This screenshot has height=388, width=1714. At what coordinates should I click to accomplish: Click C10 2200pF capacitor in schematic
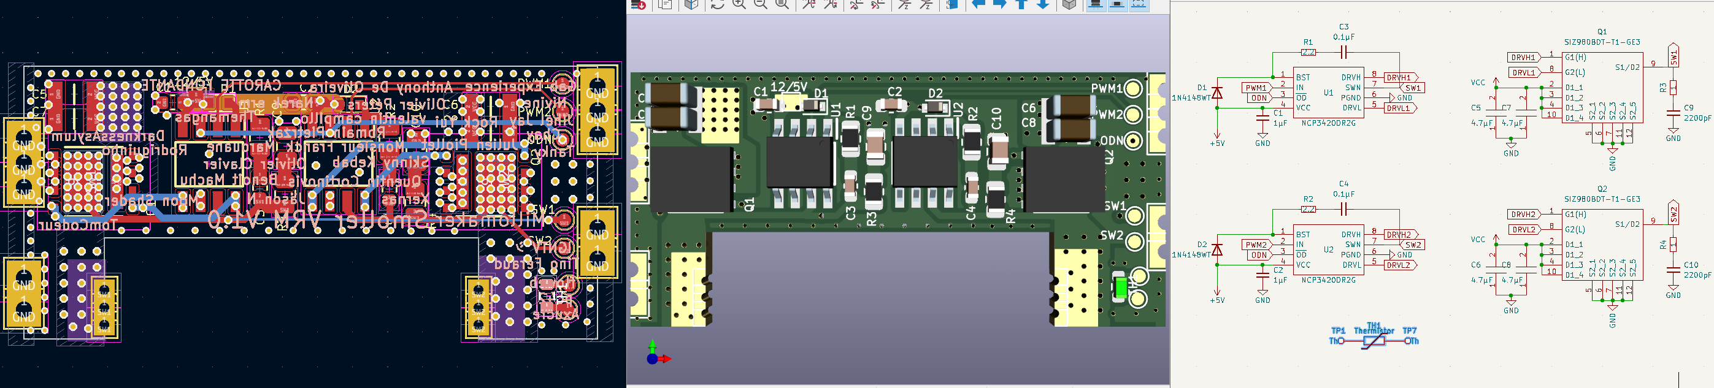[1674, 270]
